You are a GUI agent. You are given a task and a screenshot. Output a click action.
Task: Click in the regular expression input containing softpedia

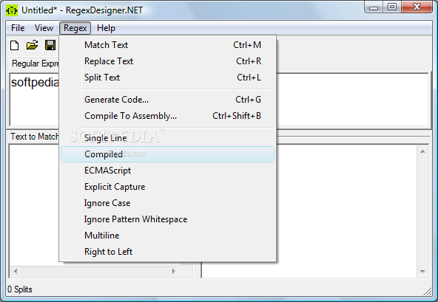coord(34,99)
